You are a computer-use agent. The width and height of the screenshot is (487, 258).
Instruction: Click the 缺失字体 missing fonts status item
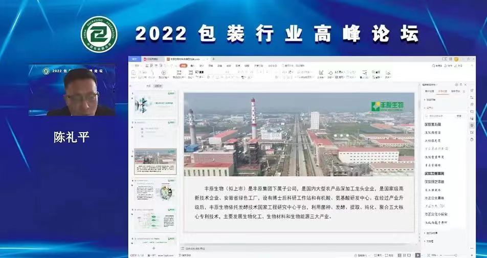coord(185,255)
